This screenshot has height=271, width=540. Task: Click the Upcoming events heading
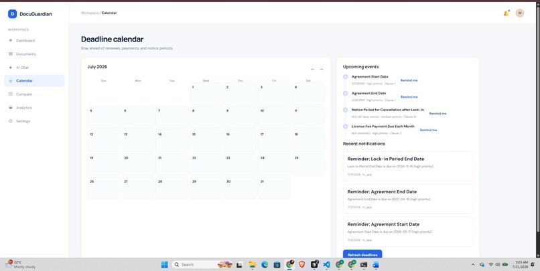click(x=360, y=67)
